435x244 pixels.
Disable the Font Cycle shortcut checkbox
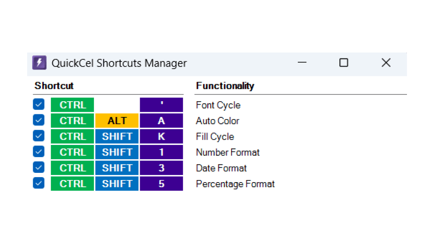point(39,105)
